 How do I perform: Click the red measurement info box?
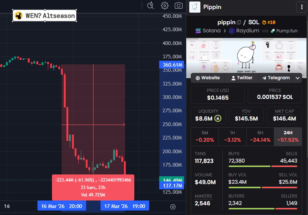[93, 187]
